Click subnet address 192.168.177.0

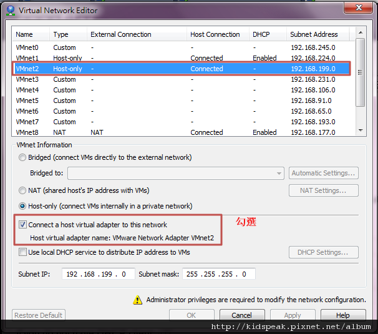coord(313,132)
